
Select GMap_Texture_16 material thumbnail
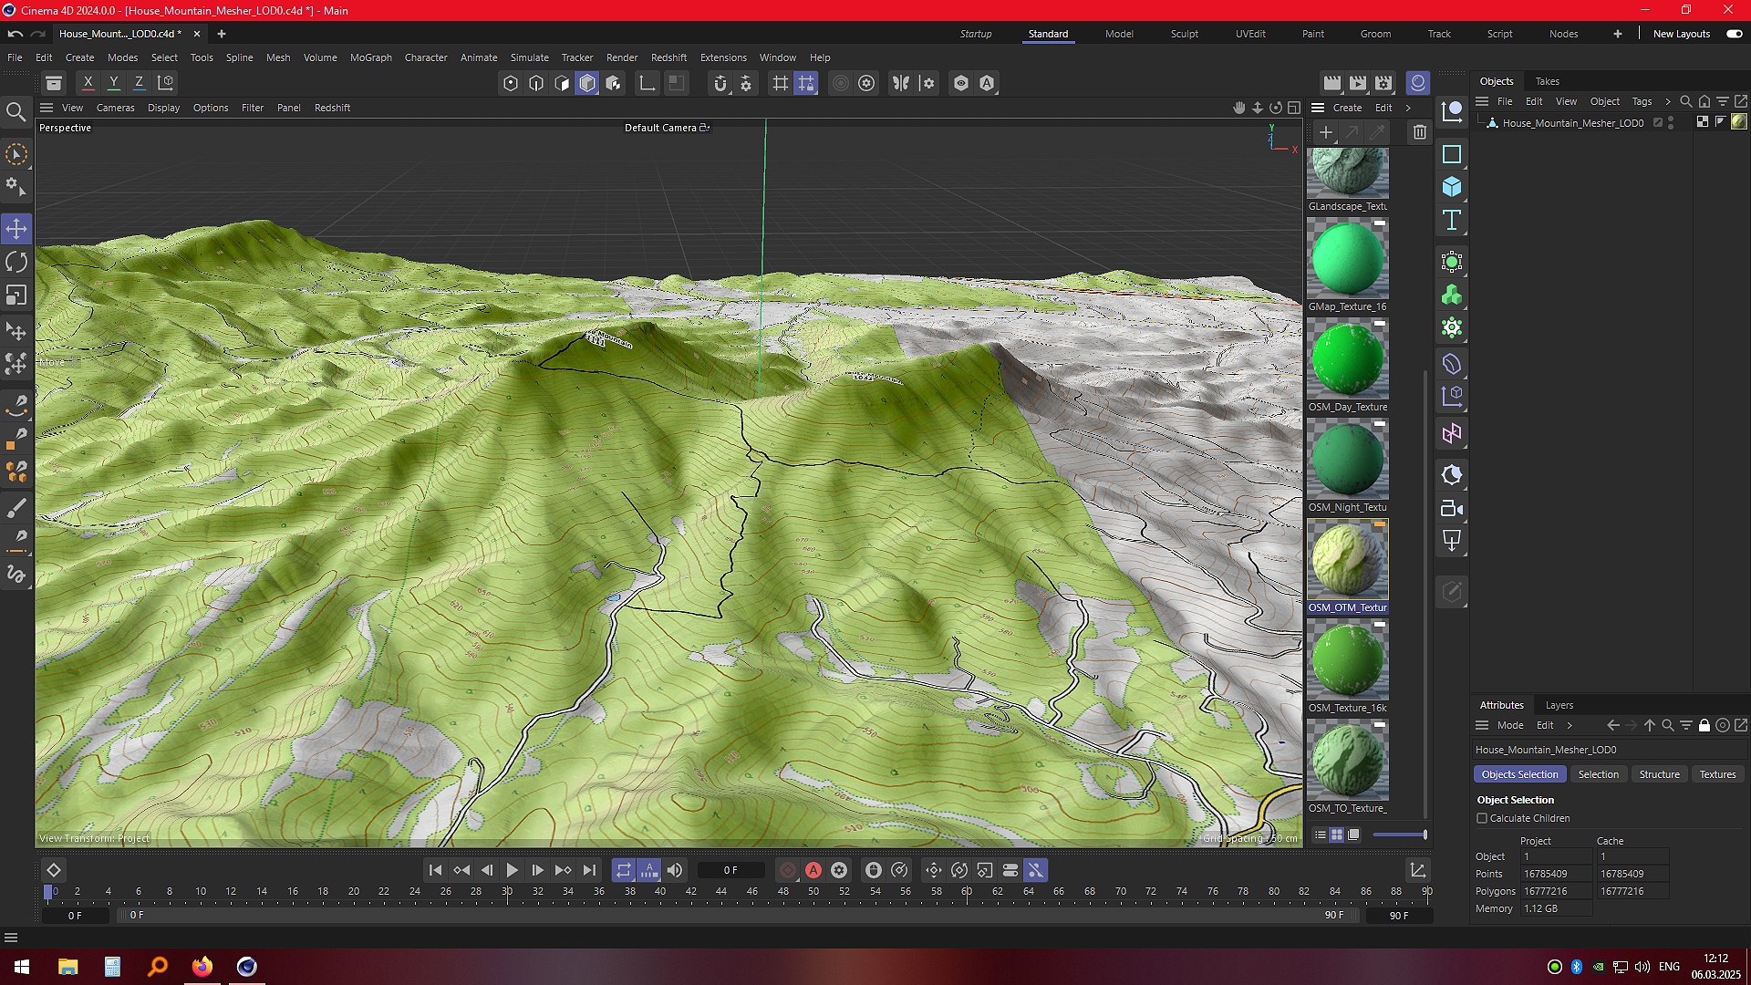[x=1348, y=258]
